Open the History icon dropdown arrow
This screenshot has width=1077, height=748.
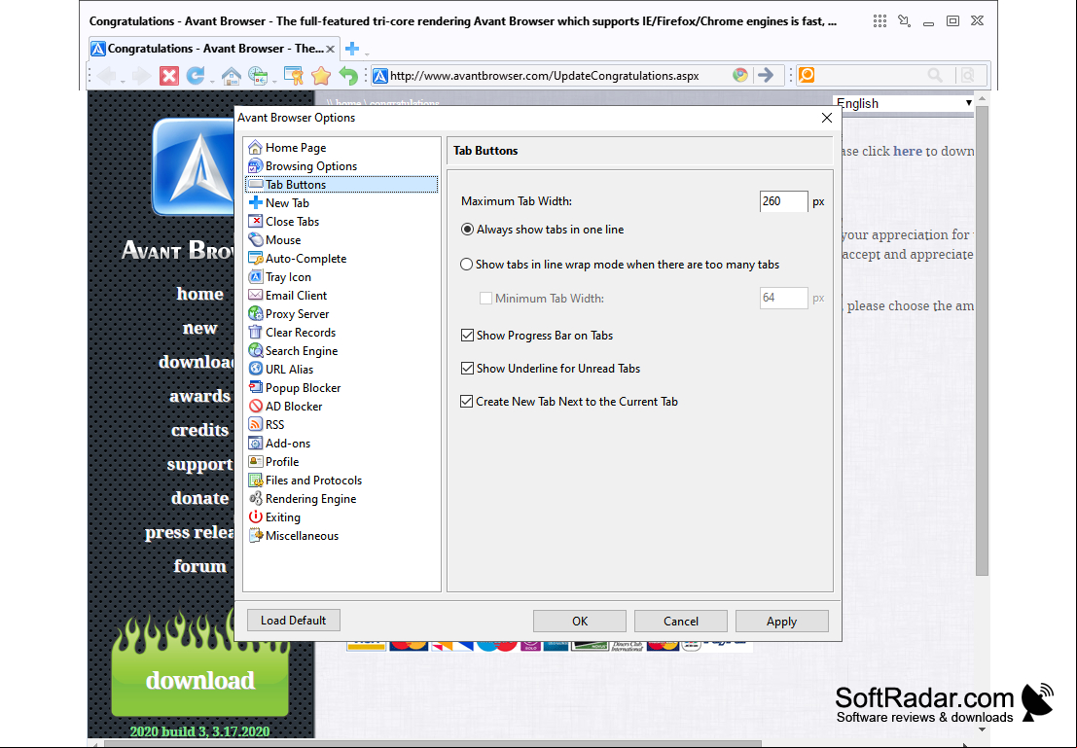coord(274,81)
